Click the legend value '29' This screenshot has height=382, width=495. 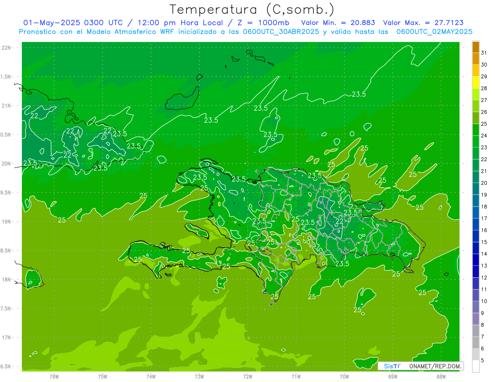[x=484, y=77]
